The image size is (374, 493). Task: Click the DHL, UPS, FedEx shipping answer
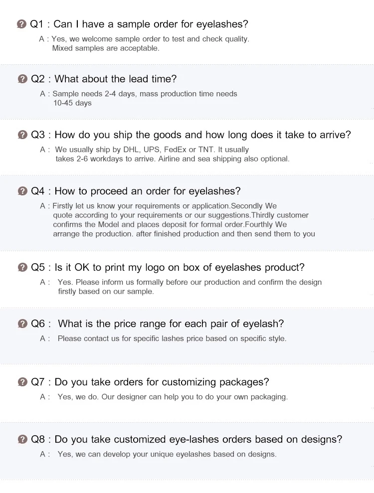(152, 150)
